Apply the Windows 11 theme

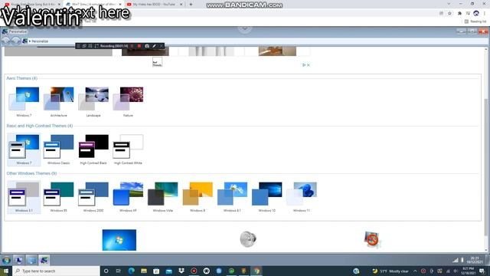[x=302, y=197]
